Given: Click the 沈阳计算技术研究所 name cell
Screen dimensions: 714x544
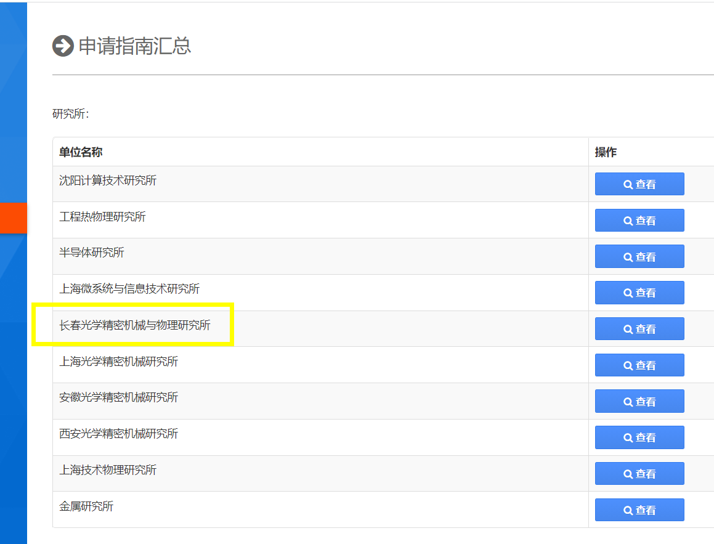Looking at the screenshot, I should coord(108,181).
